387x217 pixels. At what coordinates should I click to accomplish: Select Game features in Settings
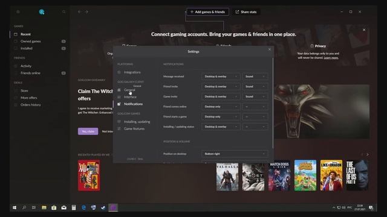(x=134, y=129)
